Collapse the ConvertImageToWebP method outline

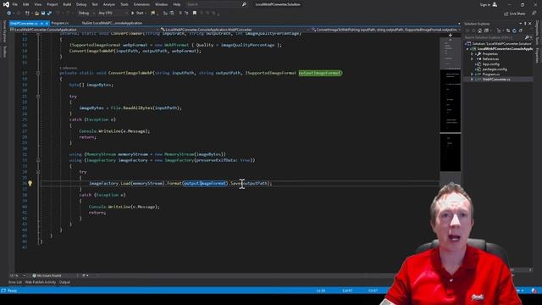pos(38,73)
